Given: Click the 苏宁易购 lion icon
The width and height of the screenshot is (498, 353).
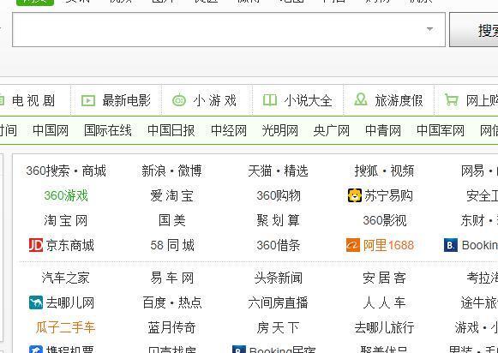Looking at the screenshot, I should click(x=355, y=195).
